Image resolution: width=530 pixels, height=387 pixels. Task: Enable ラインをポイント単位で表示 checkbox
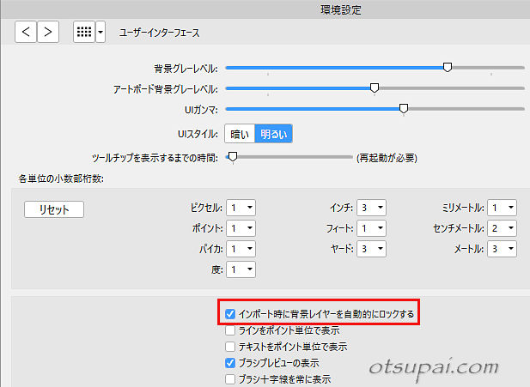(229, 330)
